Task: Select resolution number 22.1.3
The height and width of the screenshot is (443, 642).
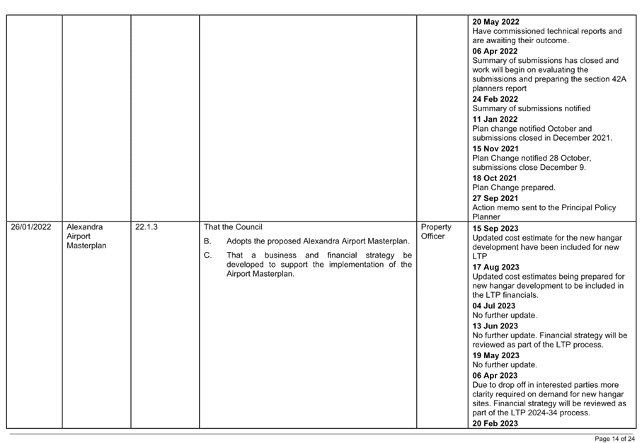Action: (x=147, y=227)
